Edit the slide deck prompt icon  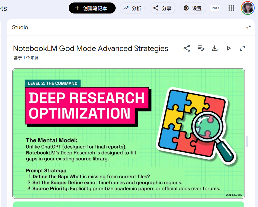coord(201,48)
